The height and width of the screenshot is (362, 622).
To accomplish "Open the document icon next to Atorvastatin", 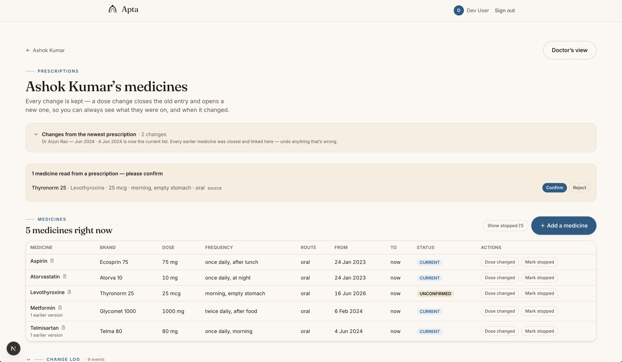I will tap(64, 276).
